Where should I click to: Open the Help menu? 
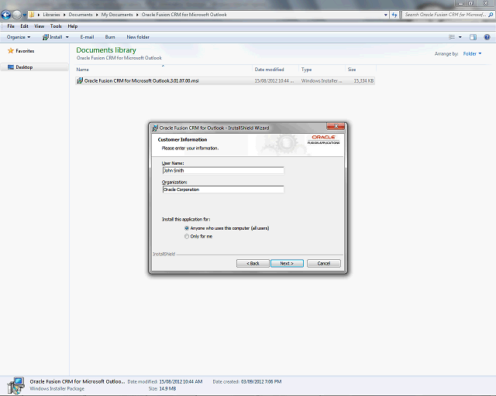[72, 26]
